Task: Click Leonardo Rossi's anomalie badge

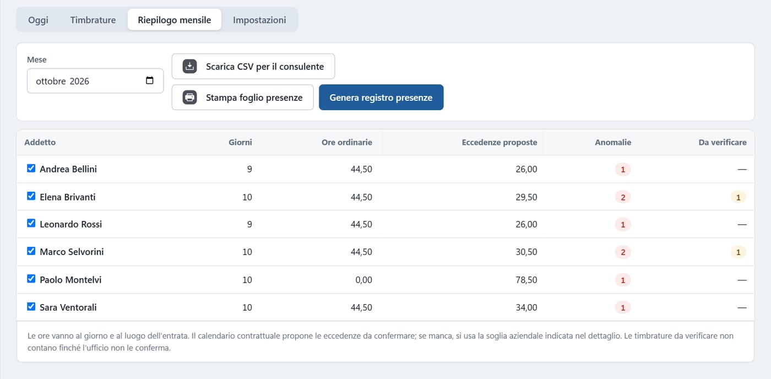Action: pyautogui.click(x=623, y=225)
